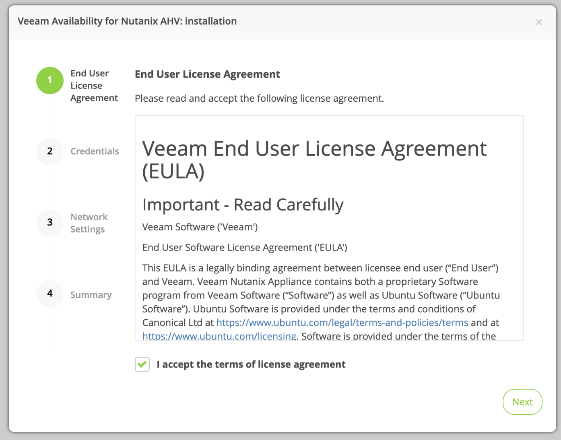This screenshot has width=561, height=440.
Task: Click the 'Please read and accept' instruction text
Action: 259,99
